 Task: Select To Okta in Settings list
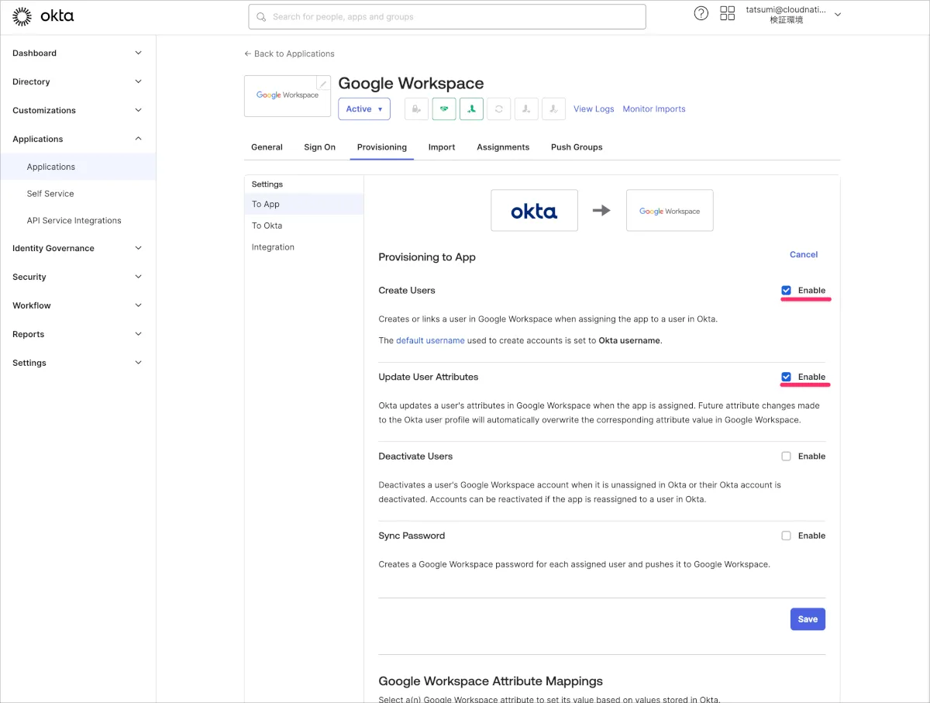[x=267, y=226]
